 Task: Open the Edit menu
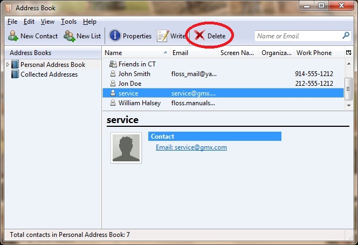pyautogui.click(x=29, y=22)
